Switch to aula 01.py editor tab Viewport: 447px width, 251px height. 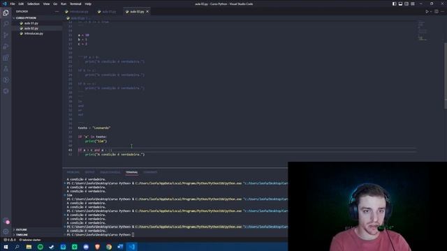click(x=108, y=12)
